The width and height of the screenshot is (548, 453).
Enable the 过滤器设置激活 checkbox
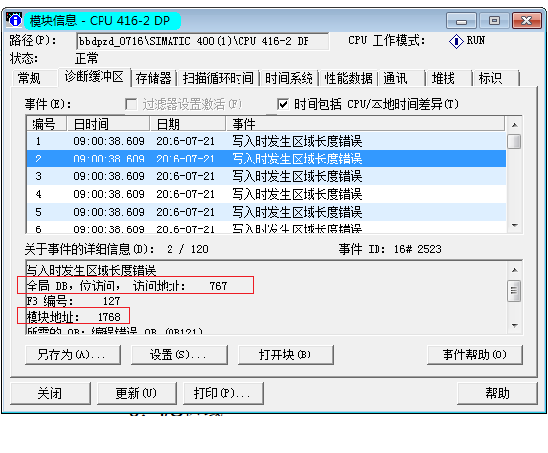point(131,104)
